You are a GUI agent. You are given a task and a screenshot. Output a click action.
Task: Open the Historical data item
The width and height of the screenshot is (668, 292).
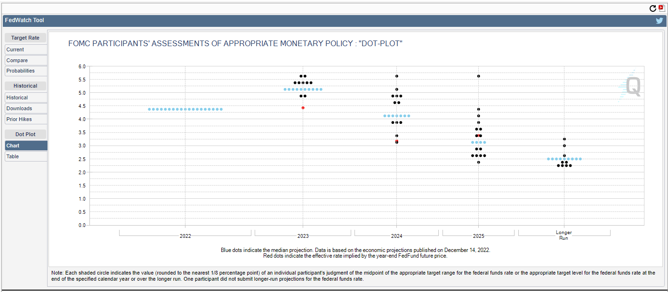click(26, 97)
